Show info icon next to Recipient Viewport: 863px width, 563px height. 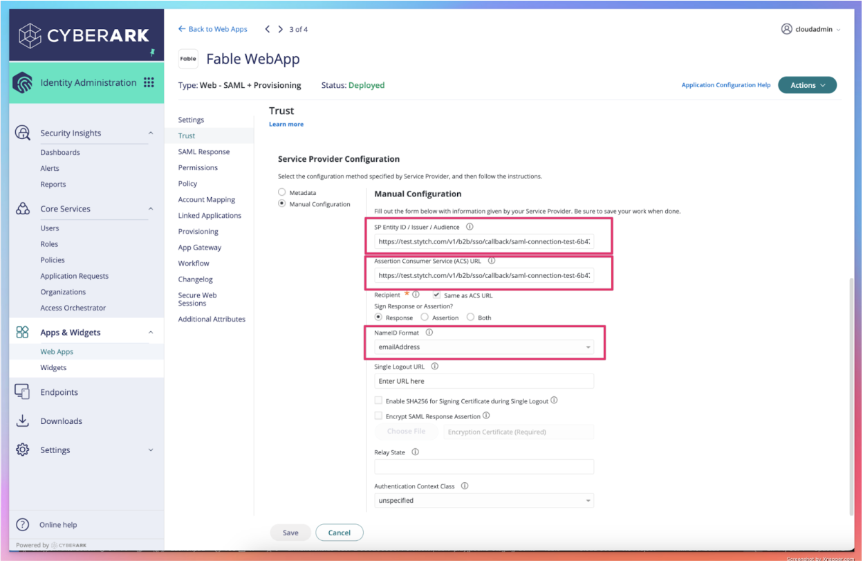(x=416, y=295)
